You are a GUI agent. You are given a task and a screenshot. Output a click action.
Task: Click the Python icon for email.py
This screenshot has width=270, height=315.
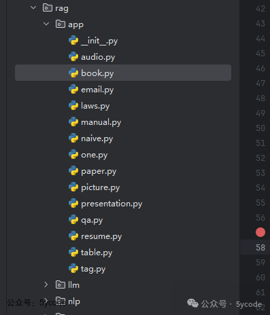tap(73, 90)
